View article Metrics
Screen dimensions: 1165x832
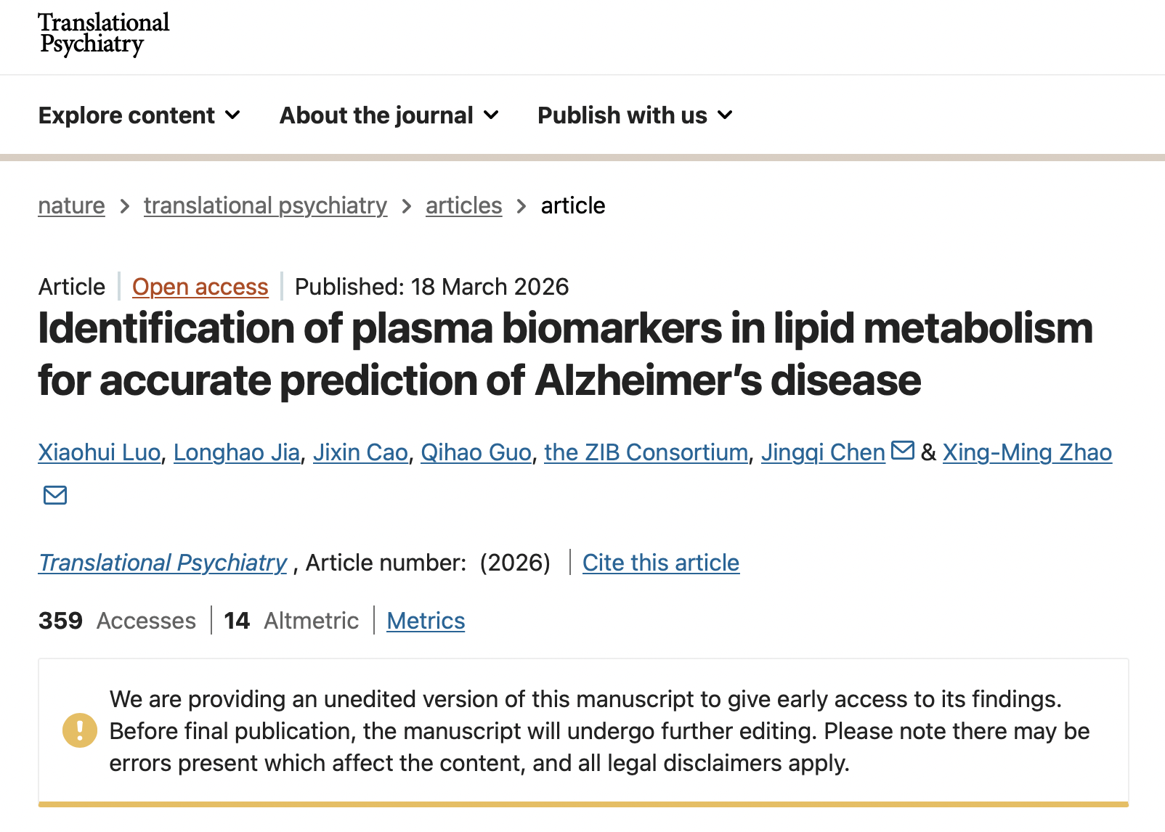coord(426,621)
